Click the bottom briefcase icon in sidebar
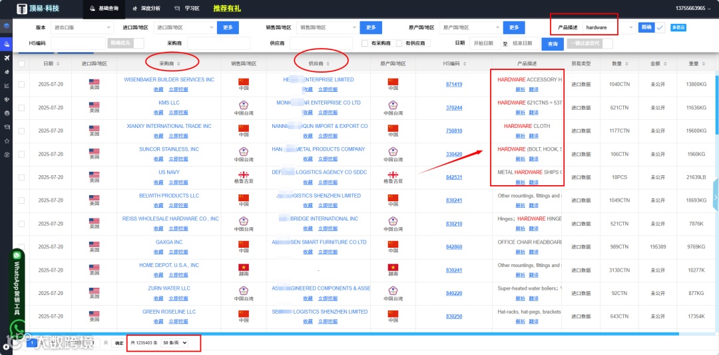 7,155
